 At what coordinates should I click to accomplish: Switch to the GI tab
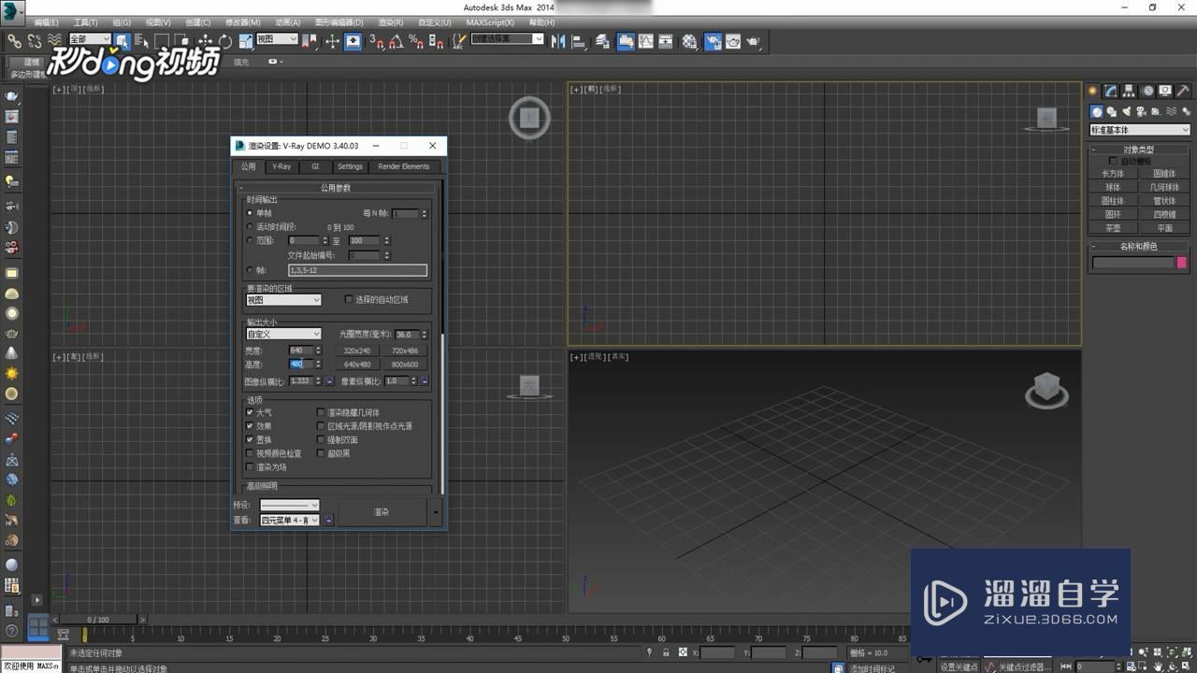click(x=315, y=166)
